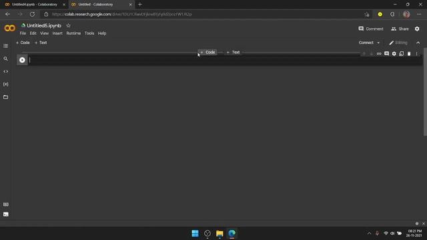Click the Share button
The image size is (427, 240).
point(400,29)
